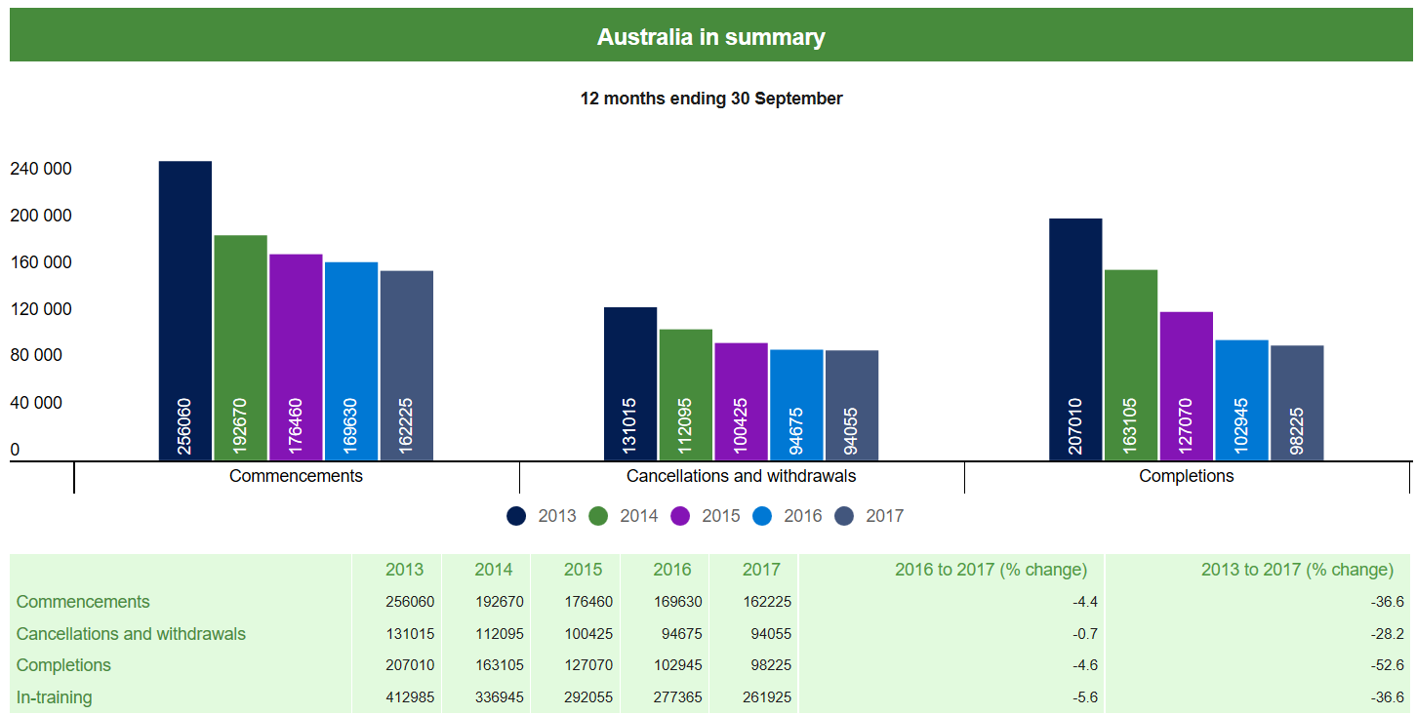Toggle the 2017 series in the chart legend
Screen dimensions: 1416x715
(870, 516)
